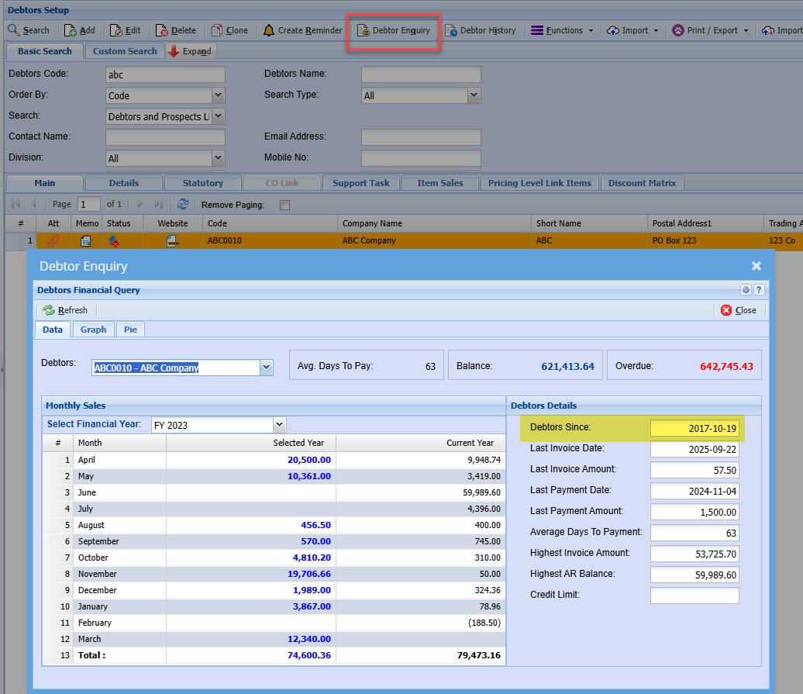Click the paperclip attachment icon in row 1

tap(53, 241)
